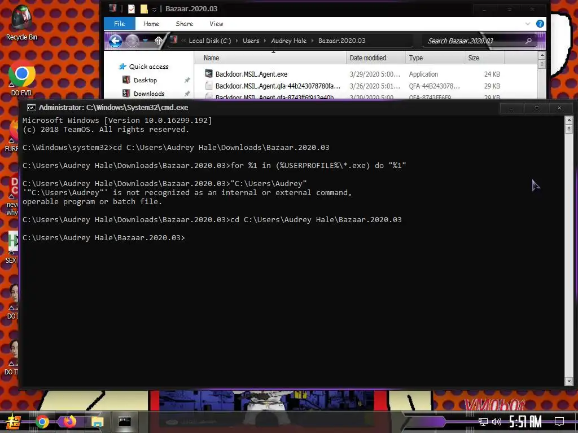Click Application type cell of Agent.exe
The image size is (578, 433).
(423, 74)
